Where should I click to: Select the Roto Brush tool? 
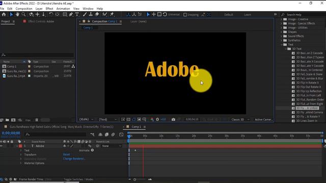(104, 14)
